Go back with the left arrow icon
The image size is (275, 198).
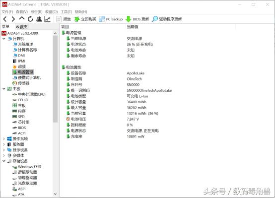[x=5, y=19]
